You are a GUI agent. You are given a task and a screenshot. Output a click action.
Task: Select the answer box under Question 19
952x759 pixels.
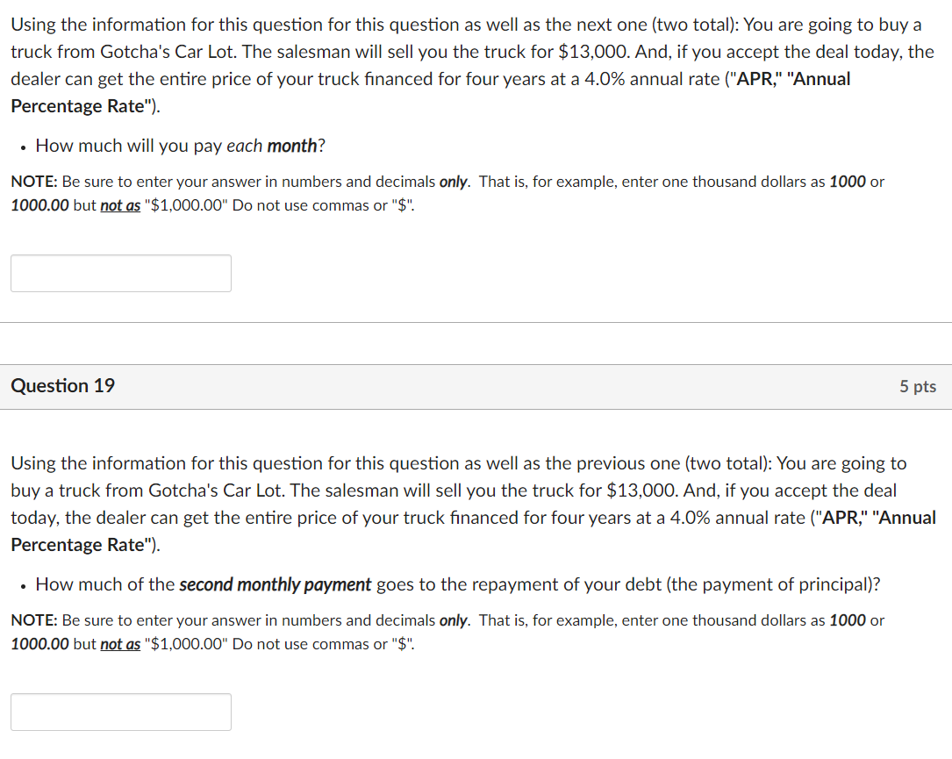coord(120,712)
